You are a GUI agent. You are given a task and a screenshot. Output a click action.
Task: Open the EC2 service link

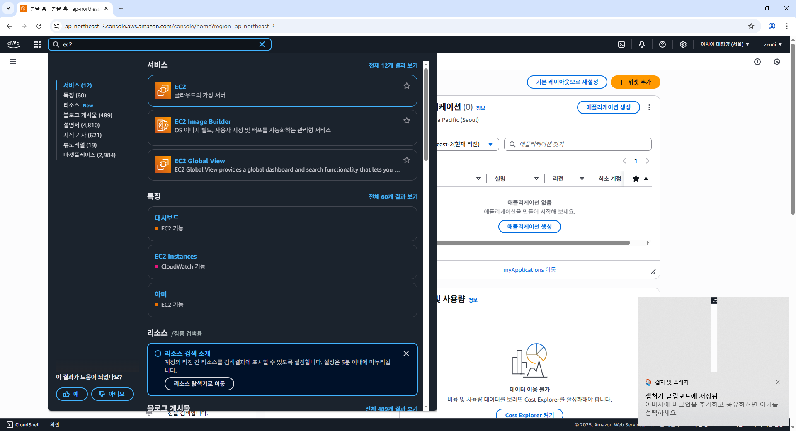(x=180, y=87)
